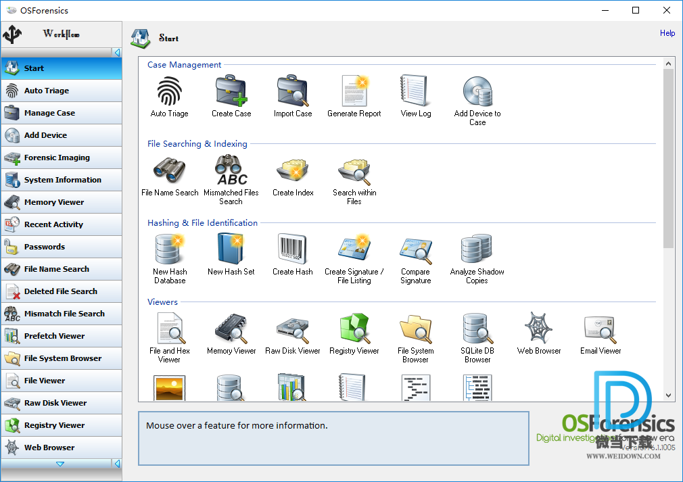
Task: Open the View Log notebook icon
Action: click(416, 91)
